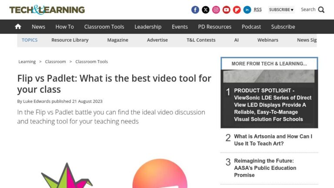
Task: Open the Reimagining the Future AASA article
Action: click(265, 168)
